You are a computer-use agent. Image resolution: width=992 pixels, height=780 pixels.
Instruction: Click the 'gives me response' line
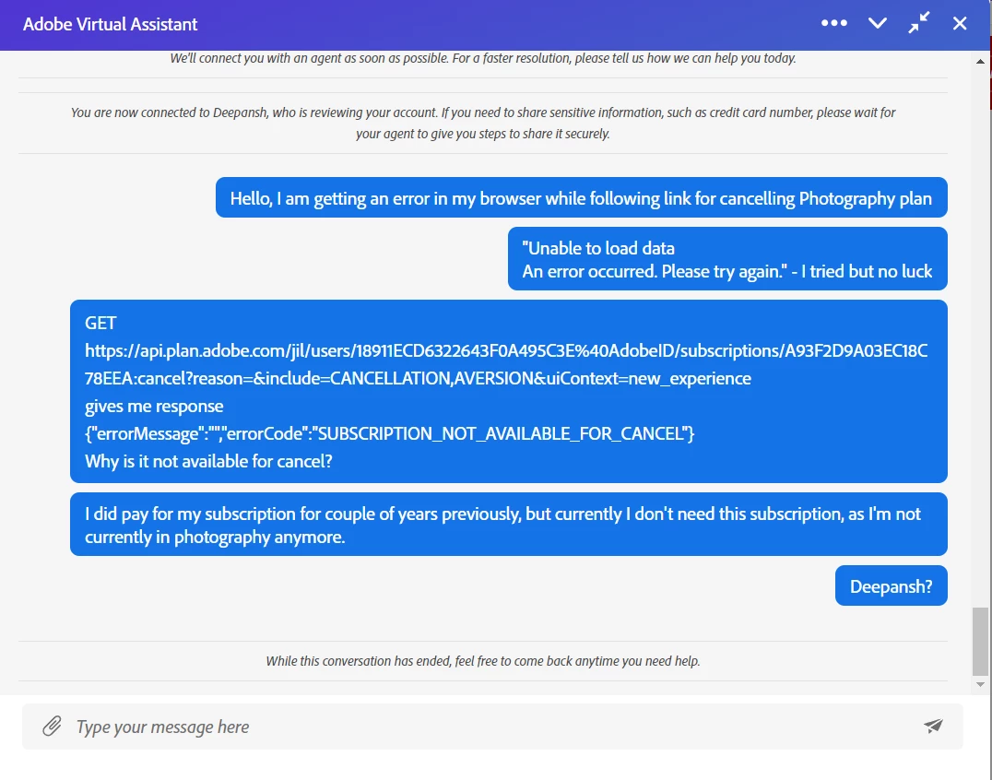click(154, 406)
